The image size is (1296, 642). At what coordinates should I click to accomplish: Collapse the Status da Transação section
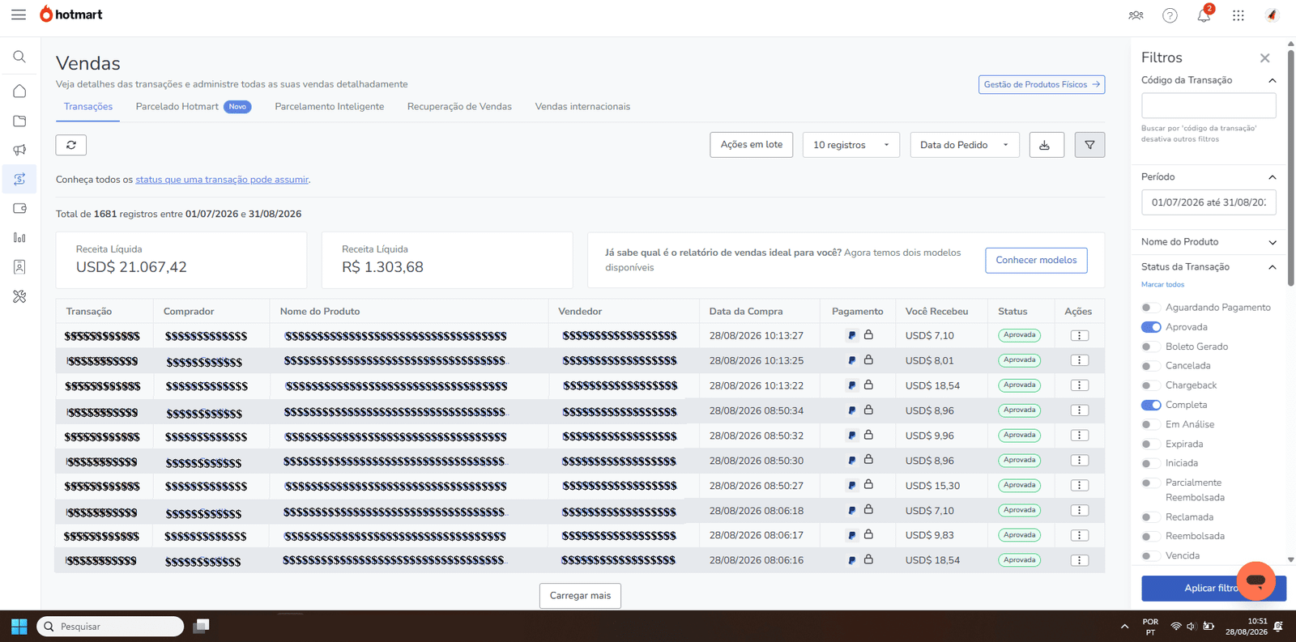point(1272,267)
